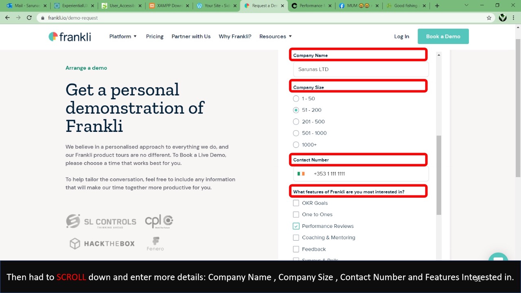
Task: Go forward in browser history
Action: click(18, 18)
